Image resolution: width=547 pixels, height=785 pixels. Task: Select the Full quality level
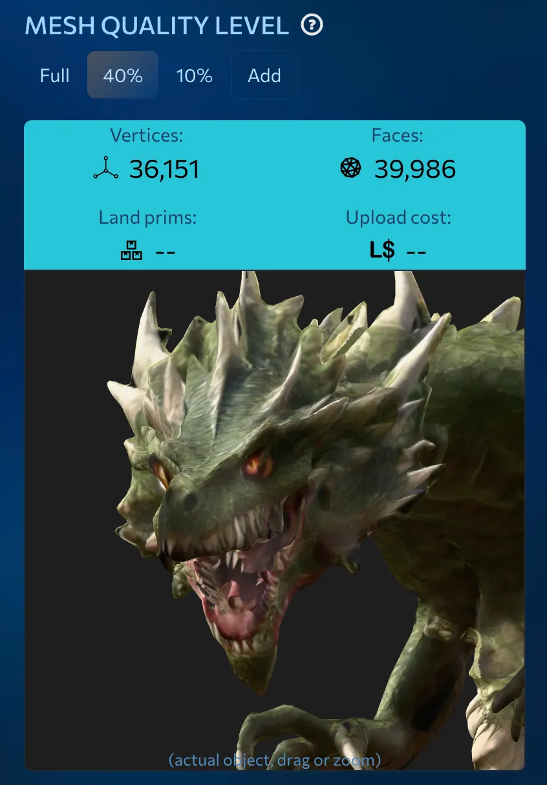click(55, 76)
